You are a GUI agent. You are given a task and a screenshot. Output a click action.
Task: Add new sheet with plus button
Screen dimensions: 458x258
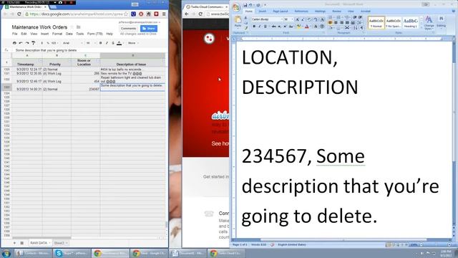14,243
